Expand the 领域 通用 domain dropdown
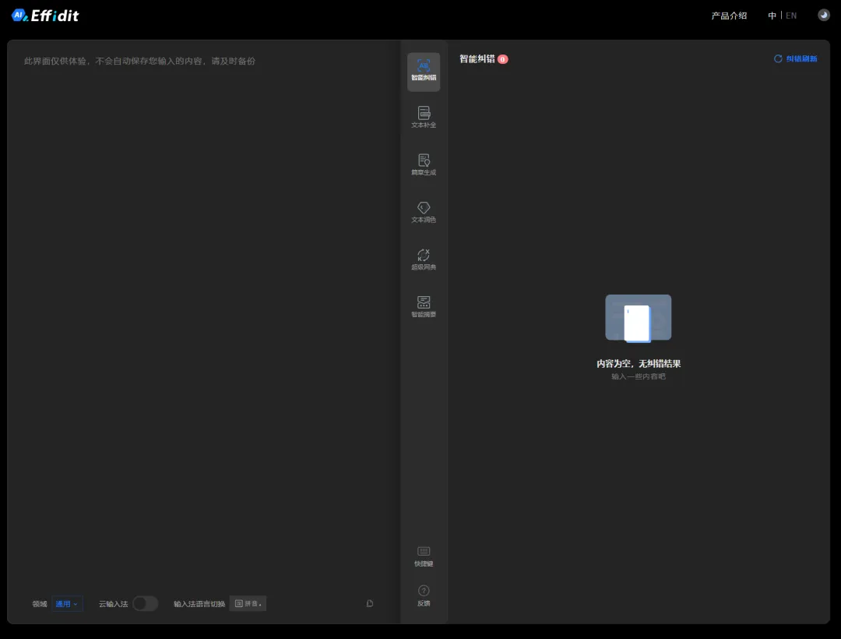 67,604
